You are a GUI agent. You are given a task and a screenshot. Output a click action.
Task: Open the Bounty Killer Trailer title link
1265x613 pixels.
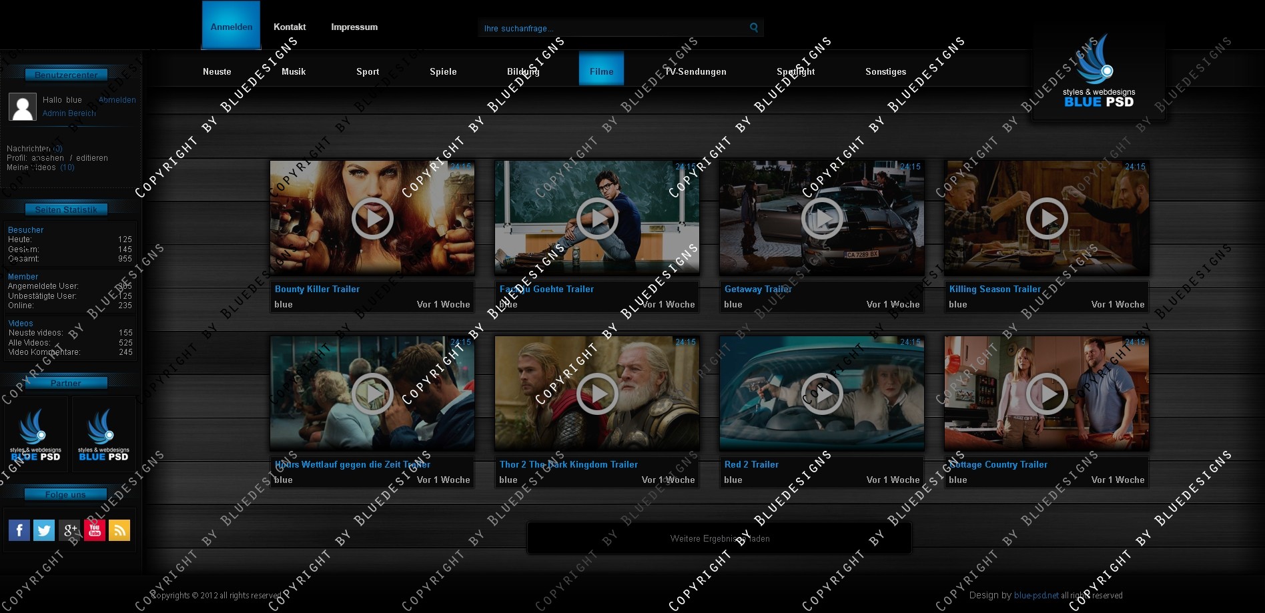318,289
